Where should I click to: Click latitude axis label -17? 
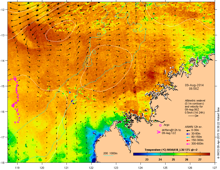pos(2,137)
